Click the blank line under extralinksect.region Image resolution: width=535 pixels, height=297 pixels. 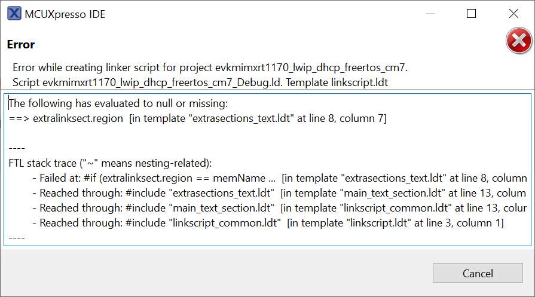pos(179,134)
